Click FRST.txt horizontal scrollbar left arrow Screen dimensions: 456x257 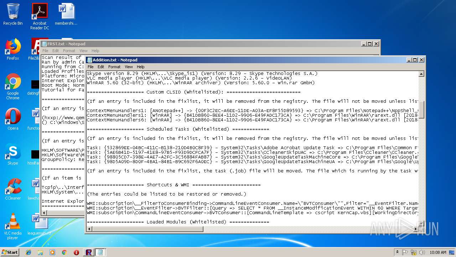44,213
